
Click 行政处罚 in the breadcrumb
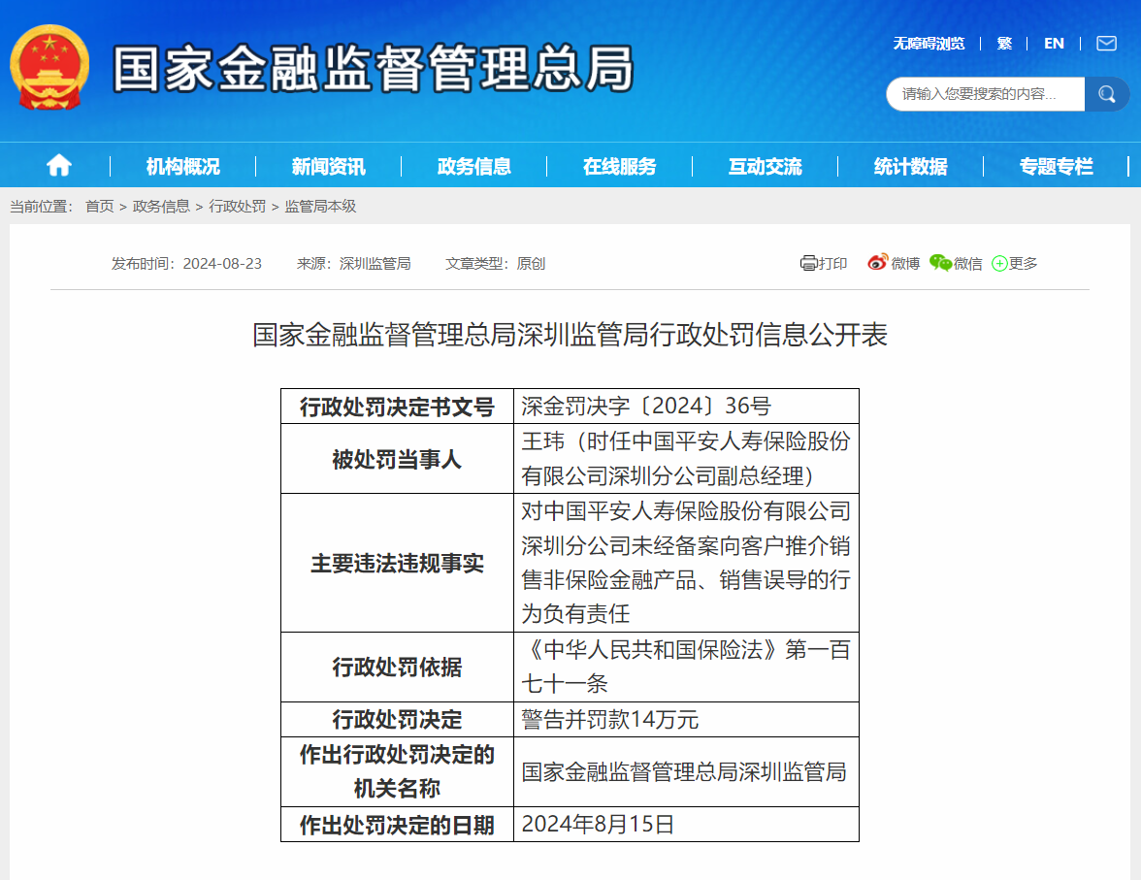pos(237,207)
